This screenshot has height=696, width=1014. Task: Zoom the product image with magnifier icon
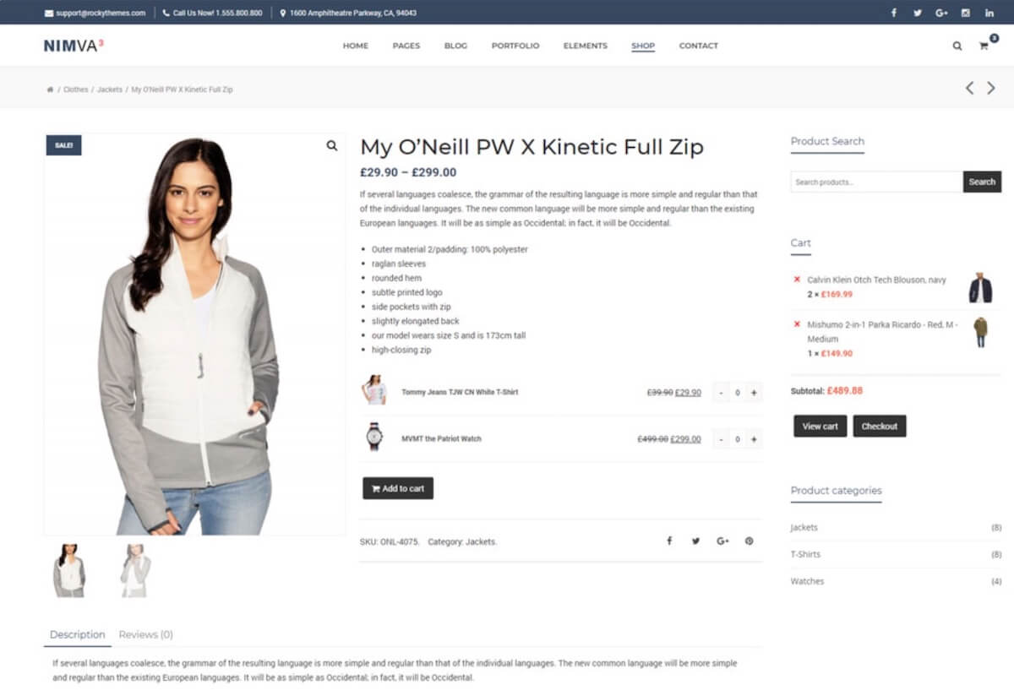point(332,145)
